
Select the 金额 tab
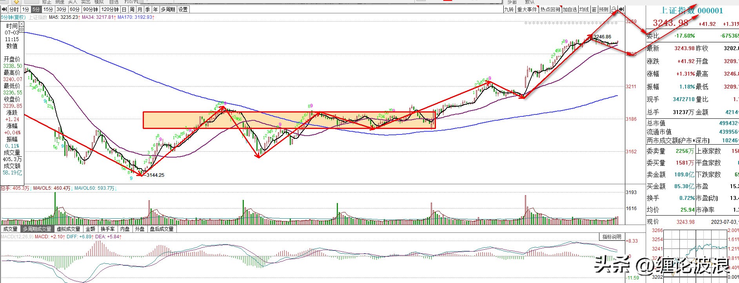tap(91, 229)
